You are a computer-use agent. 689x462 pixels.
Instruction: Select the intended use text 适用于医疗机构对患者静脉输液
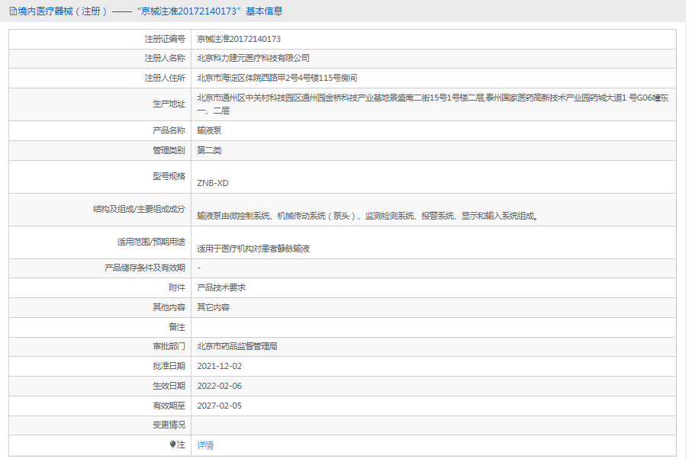(x=253, y=249)
